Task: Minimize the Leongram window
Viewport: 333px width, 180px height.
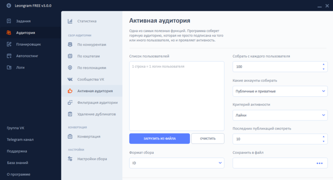Action: tap(319, 6)
